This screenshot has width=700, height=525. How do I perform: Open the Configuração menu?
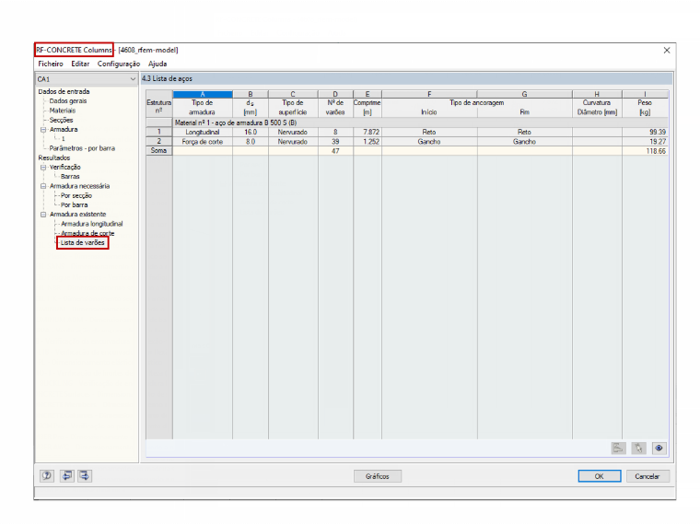(x=119, y=64)
